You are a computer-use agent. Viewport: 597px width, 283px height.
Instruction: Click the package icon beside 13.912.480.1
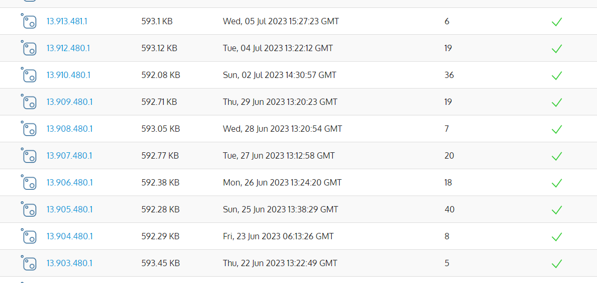[x=29, y=48]
